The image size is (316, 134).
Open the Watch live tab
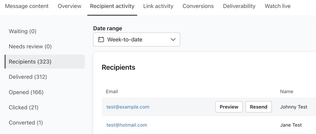[x=277, y=6]
